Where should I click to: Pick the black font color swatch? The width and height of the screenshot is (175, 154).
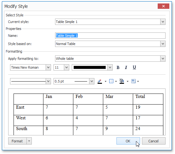90,67
